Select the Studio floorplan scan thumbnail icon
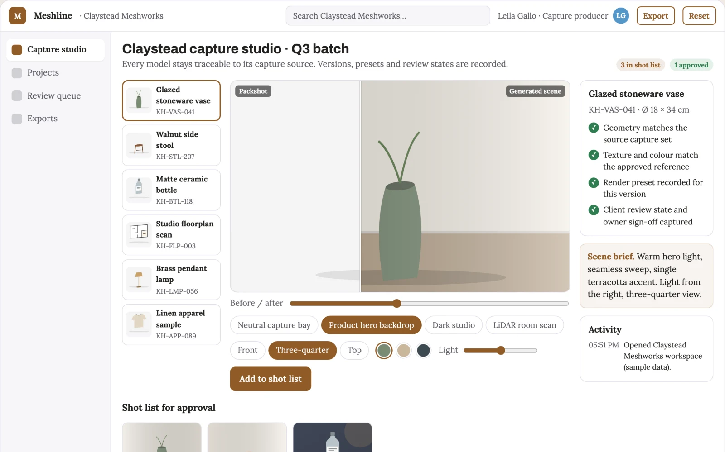The height and width of the screenshot is (452, 725). point(139,235)
